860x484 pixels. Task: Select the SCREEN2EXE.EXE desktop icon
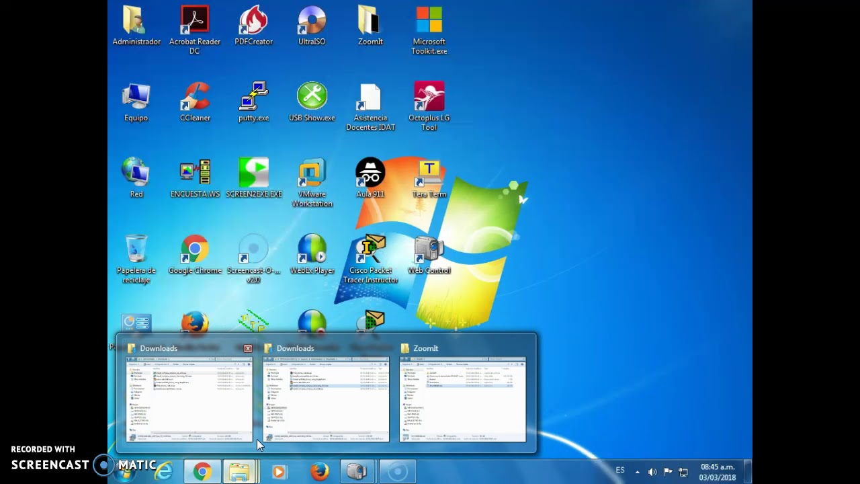[253, 178]
